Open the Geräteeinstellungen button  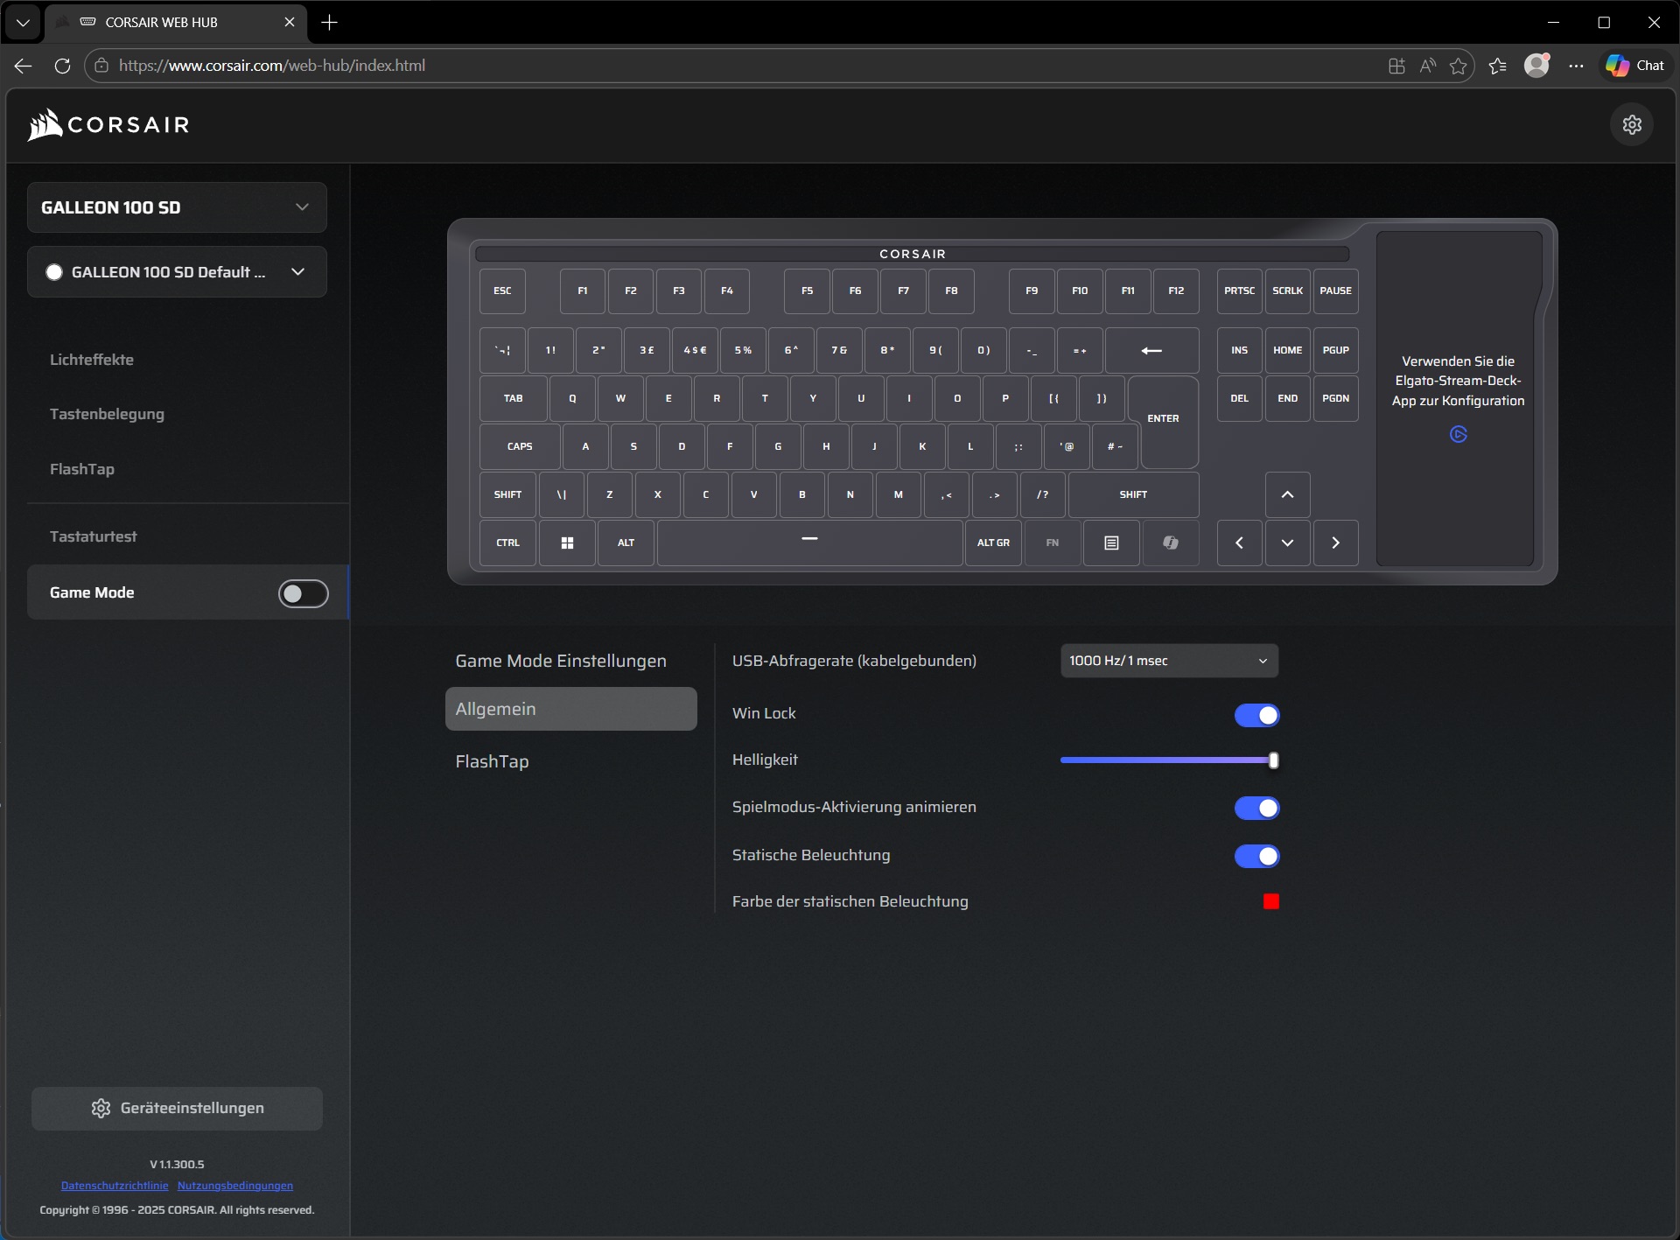[177, 1108]
